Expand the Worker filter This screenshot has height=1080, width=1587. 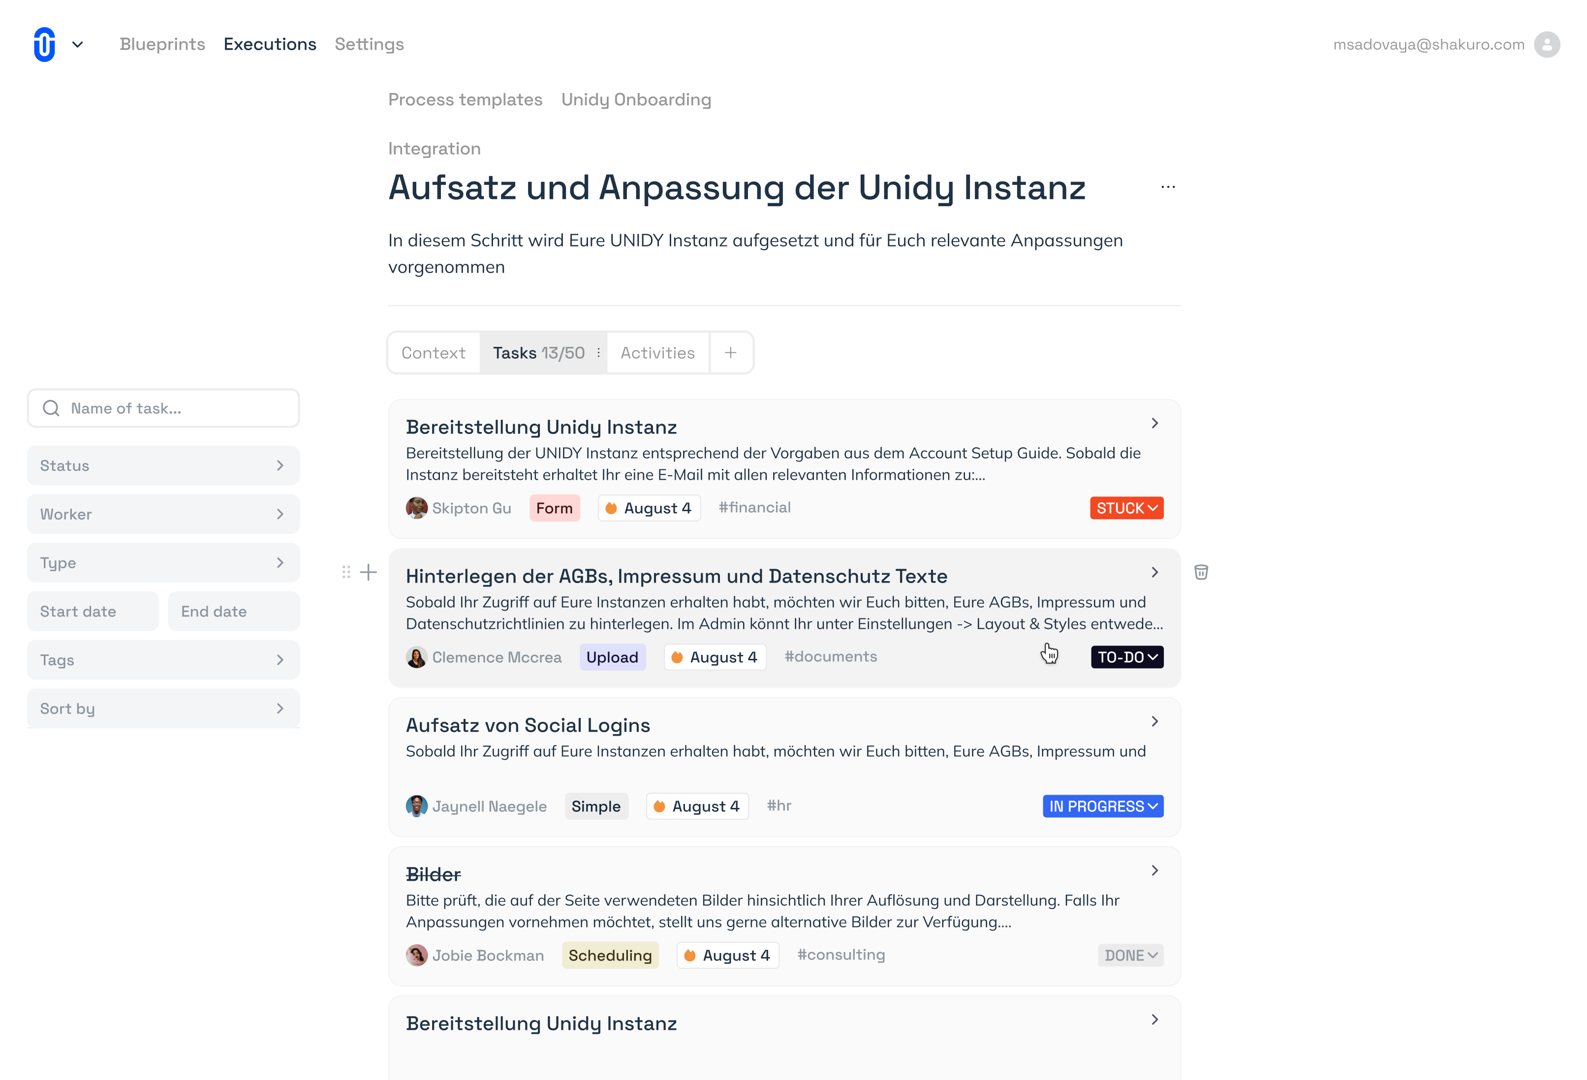point(163,514)
